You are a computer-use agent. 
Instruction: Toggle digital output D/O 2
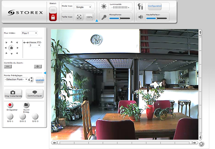pyautogui.click(x=22, y=116)
